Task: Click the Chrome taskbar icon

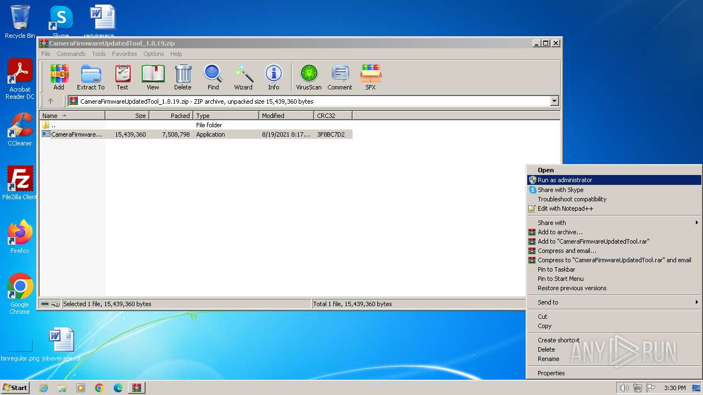Action: coord(99,388)
